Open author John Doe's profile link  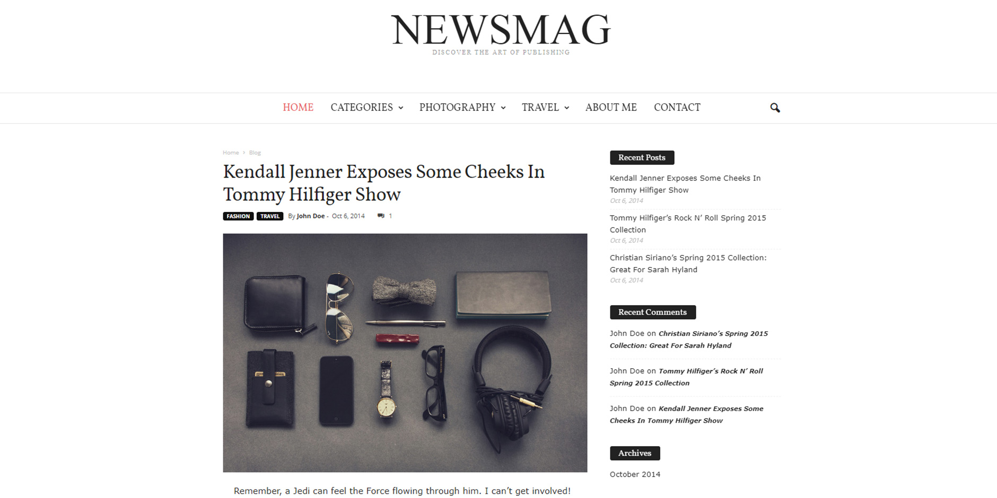tap(311, 216)
